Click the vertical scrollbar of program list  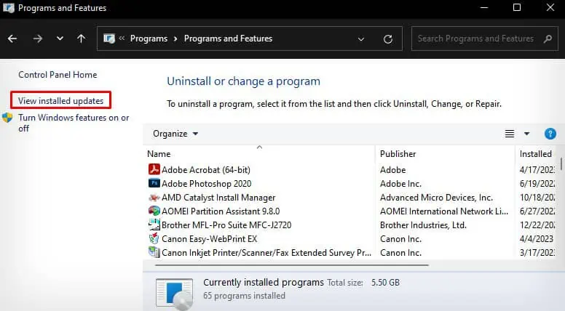[561, 163]
